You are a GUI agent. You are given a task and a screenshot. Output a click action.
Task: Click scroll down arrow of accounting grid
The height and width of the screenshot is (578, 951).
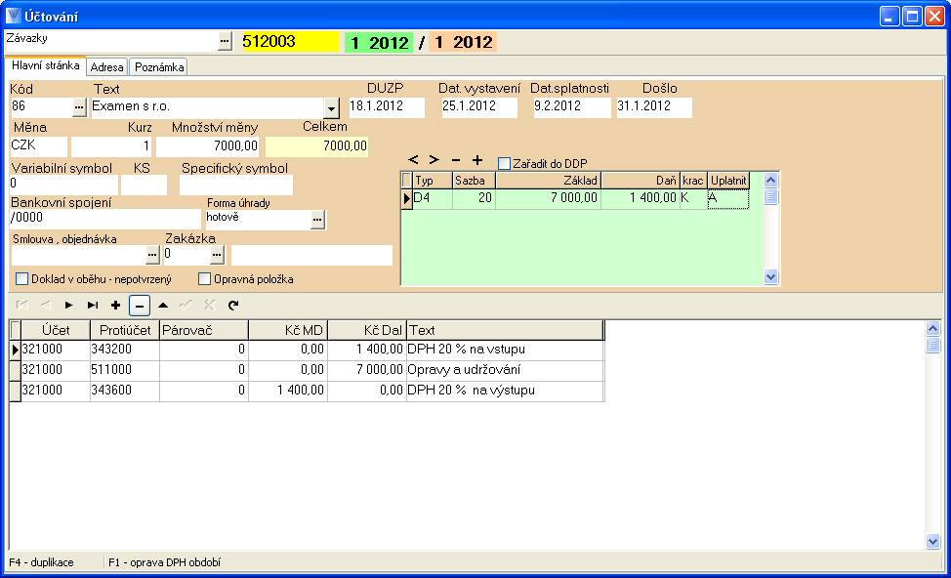pos(932,541)
